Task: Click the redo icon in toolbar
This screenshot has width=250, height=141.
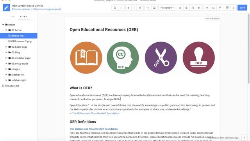Action: 121,7
